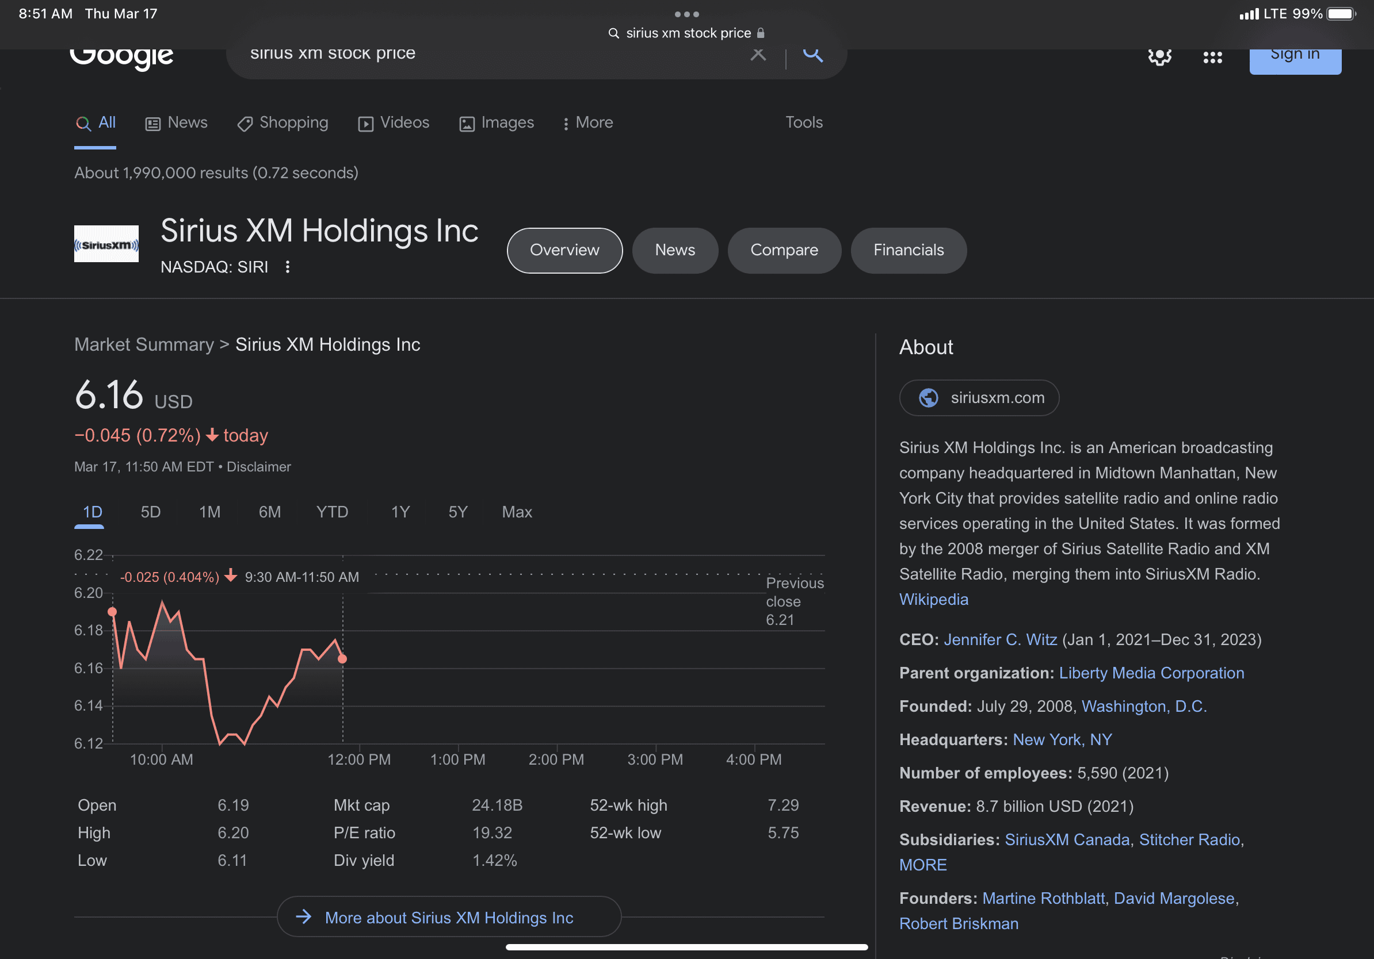
Task: Show the 1M chart range
Action: 209,512
